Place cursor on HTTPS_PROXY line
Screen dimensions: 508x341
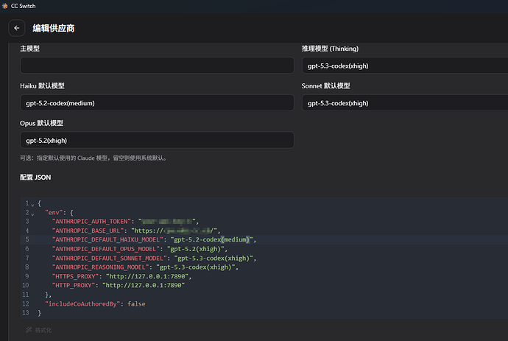[121, 276]
